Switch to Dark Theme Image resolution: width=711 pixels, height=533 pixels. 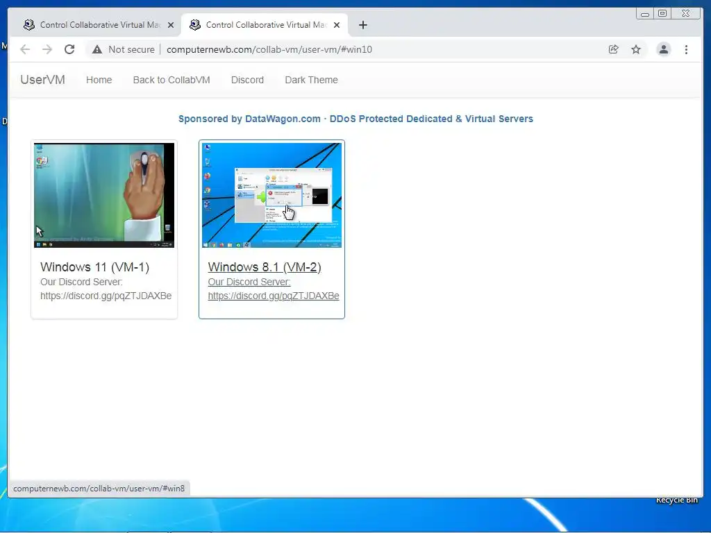pyautogui.click(x=311, y=80)
